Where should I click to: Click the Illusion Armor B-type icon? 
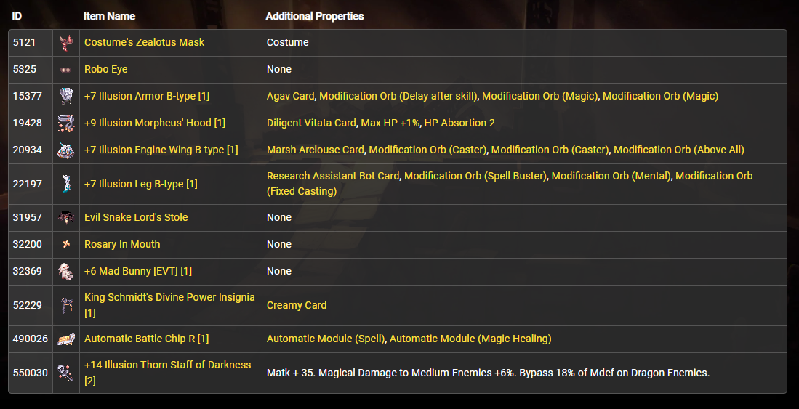(66, 97)
